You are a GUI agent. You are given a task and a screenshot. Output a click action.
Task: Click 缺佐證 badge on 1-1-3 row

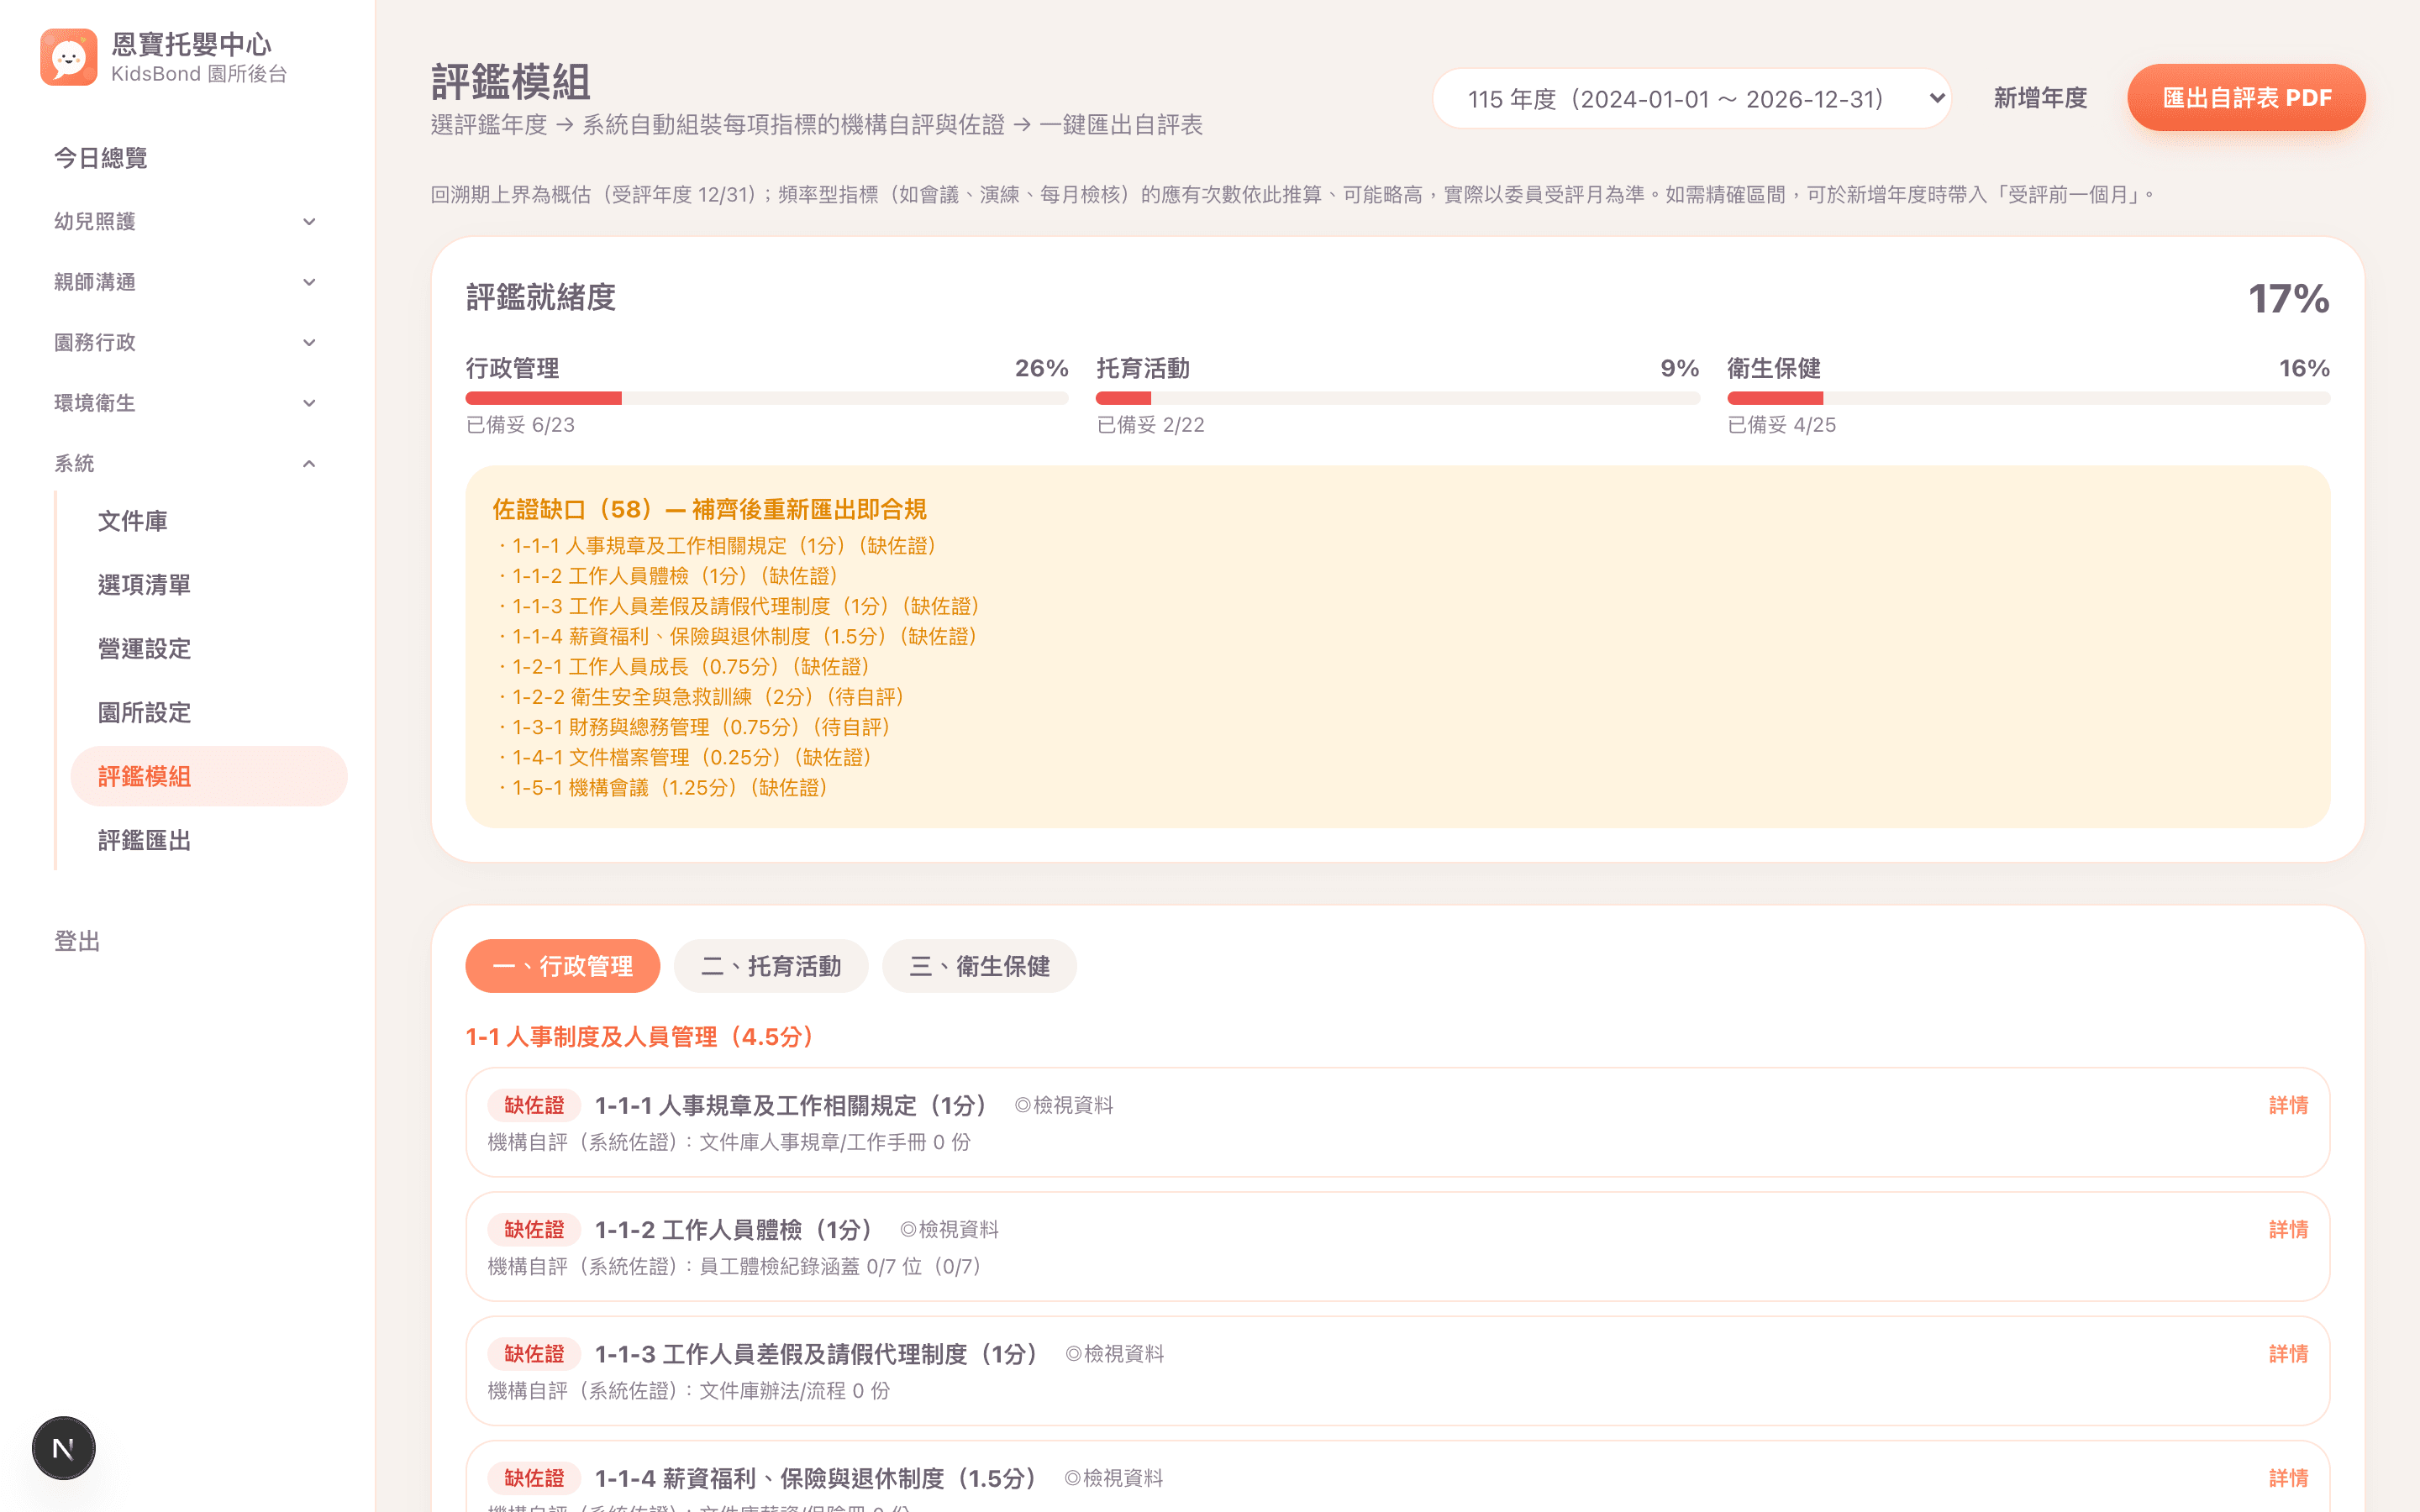coord(534,1353)
